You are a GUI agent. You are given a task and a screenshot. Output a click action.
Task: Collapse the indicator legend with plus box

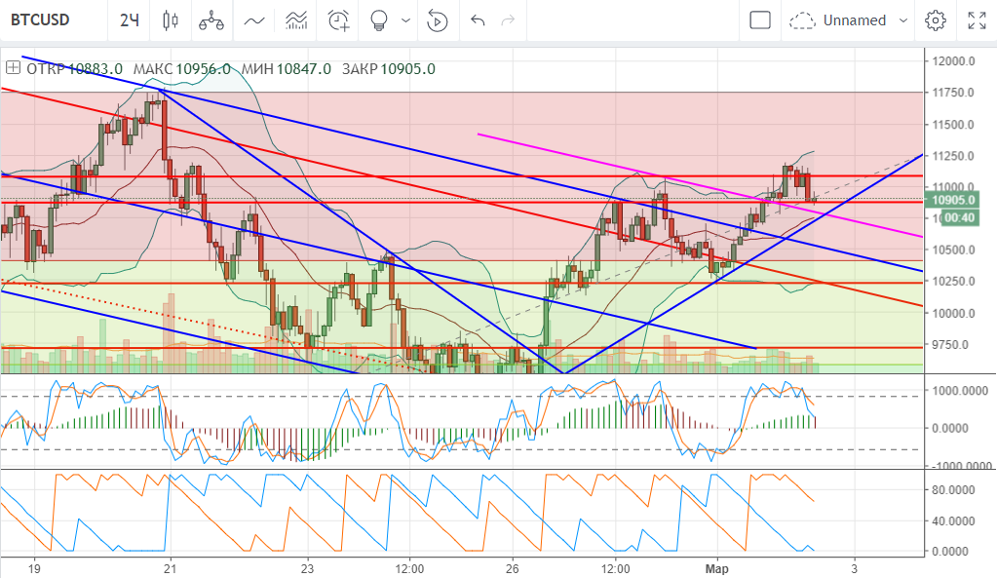click(x=13, y=68)
